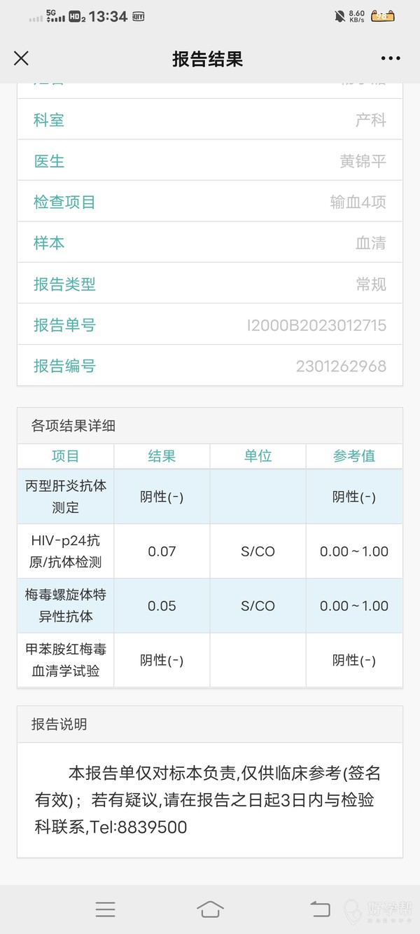Tap the X close icon
Viewport: 420px width, 934px height.
(x=22, y=58)
